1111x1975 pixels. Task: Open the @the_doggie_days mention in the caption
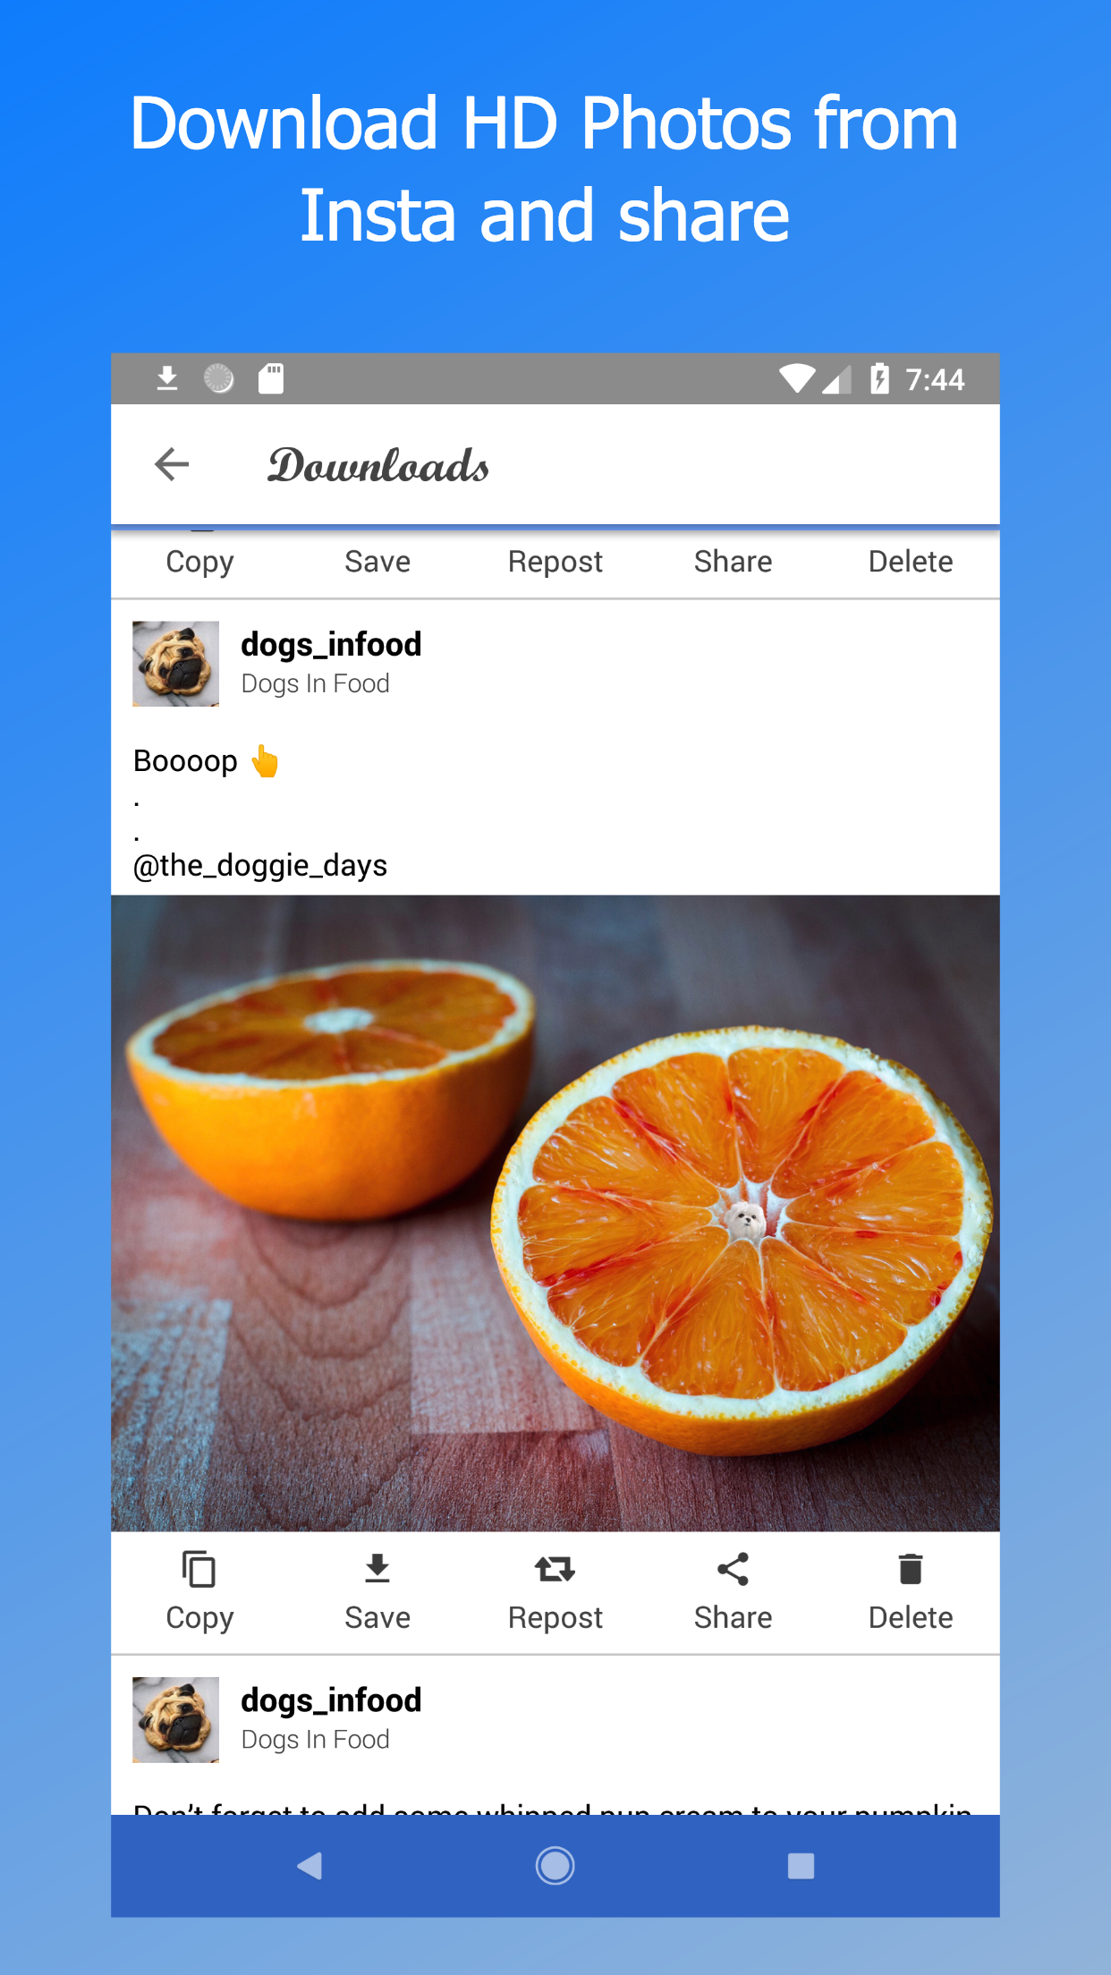(x=259, y=866)
